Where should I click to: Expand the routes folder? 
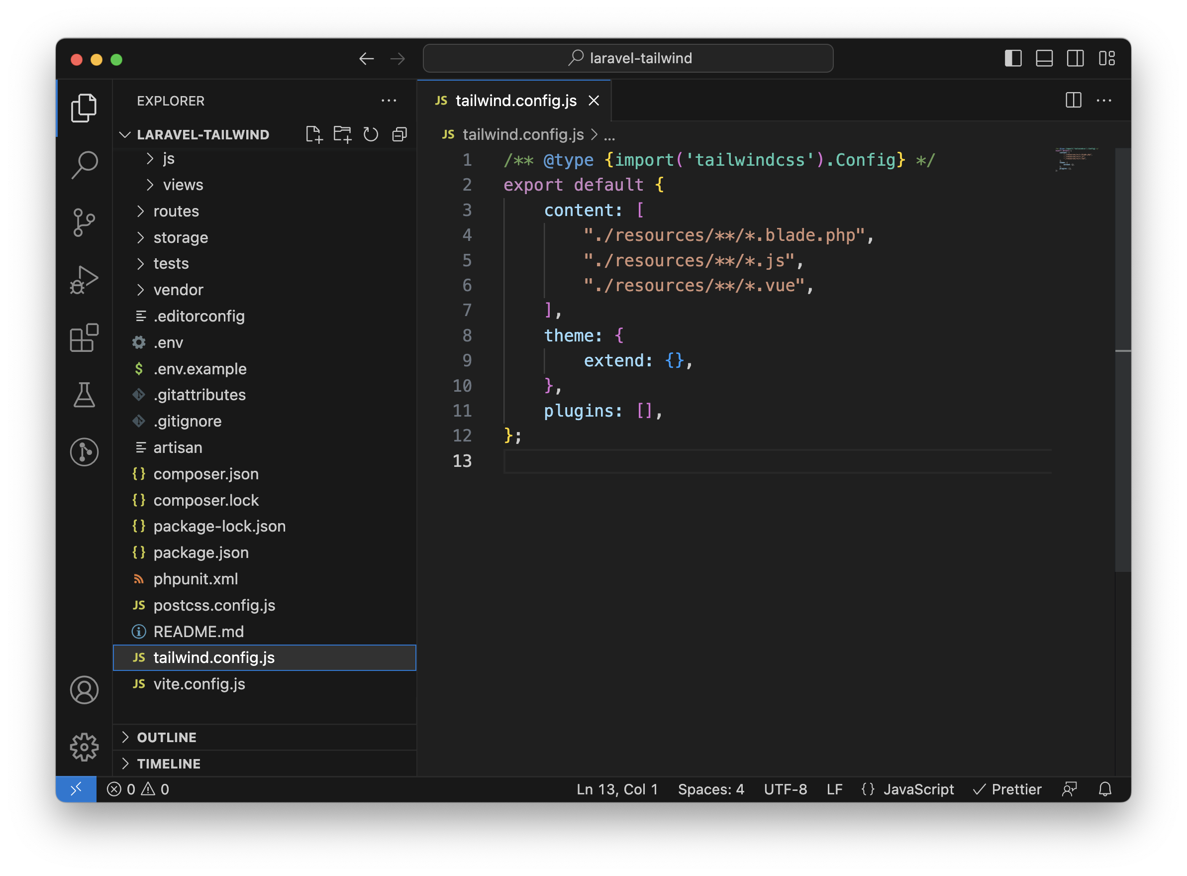[265, 212]
